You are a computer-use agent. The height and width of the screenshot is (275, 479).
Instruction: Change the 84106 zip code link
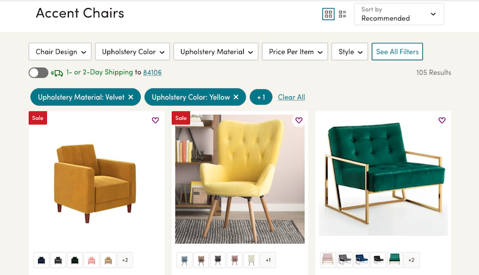pyautogui.click(x=152, y=73)
